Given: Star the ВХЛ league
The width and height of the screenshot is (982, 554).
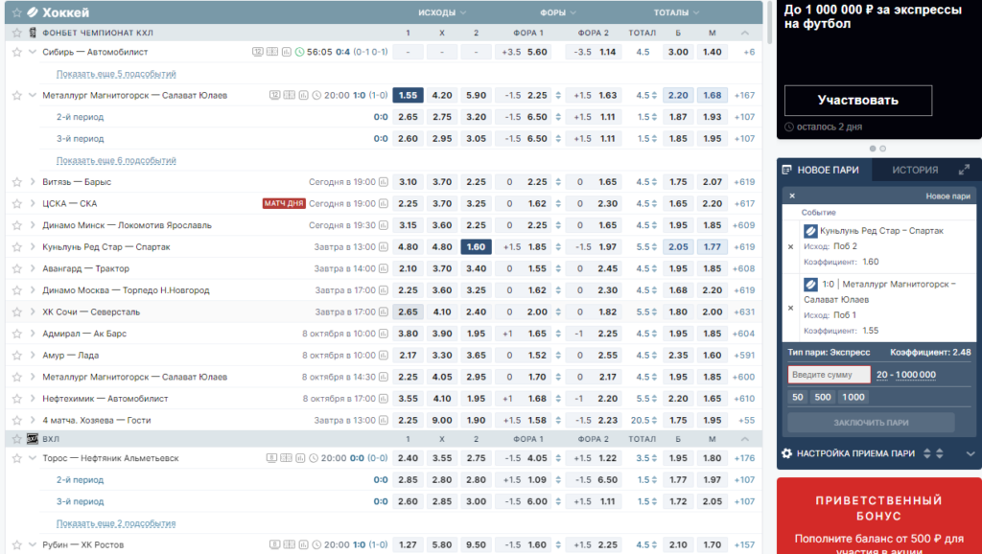Looking at the screenshot, I should coord(17,439).
